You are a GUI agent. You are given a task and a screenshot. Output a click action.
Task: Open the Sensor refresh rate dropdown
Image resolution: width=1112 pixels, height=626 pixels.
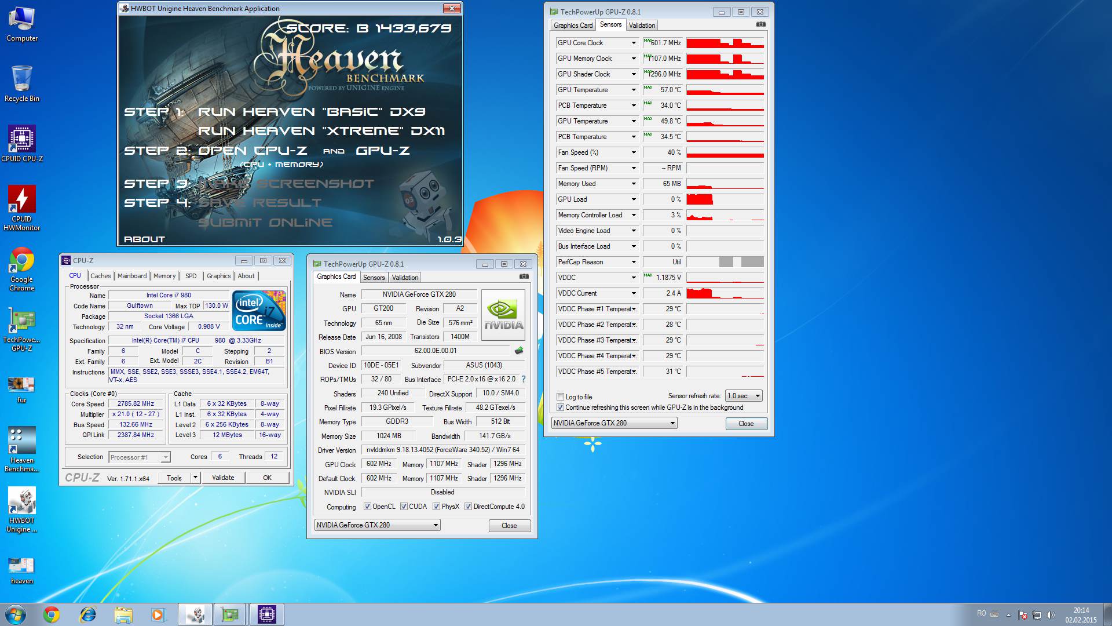coord(744,396)
